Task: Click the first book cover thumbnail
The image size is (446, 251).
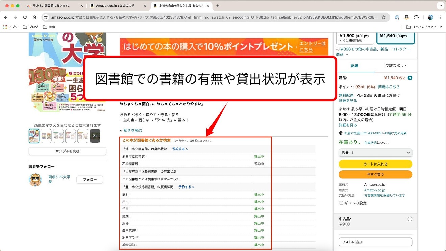Action: click(34, 136)
